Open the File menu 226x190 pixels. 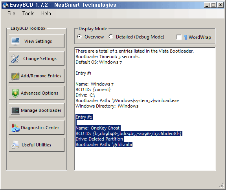(x=11, y=14)
